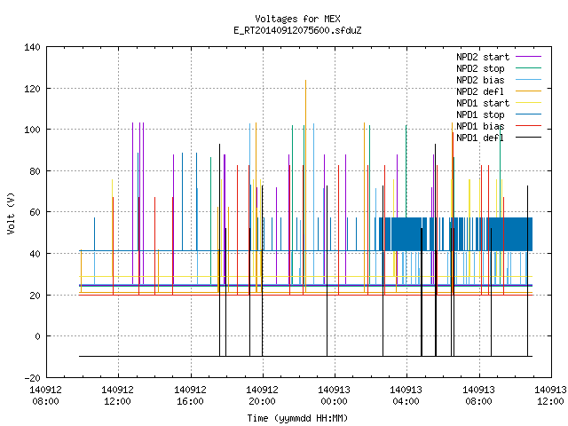The image size is (568, 426).
Task: Click the orange NPD2 defl legend line
Action: [529, 91]
